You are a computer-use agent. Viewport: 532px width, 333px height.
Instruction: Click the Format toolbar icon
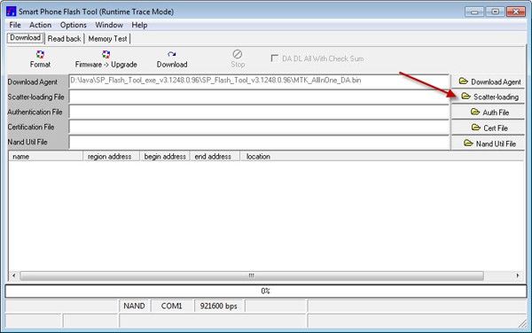click(x=40, y=59)
